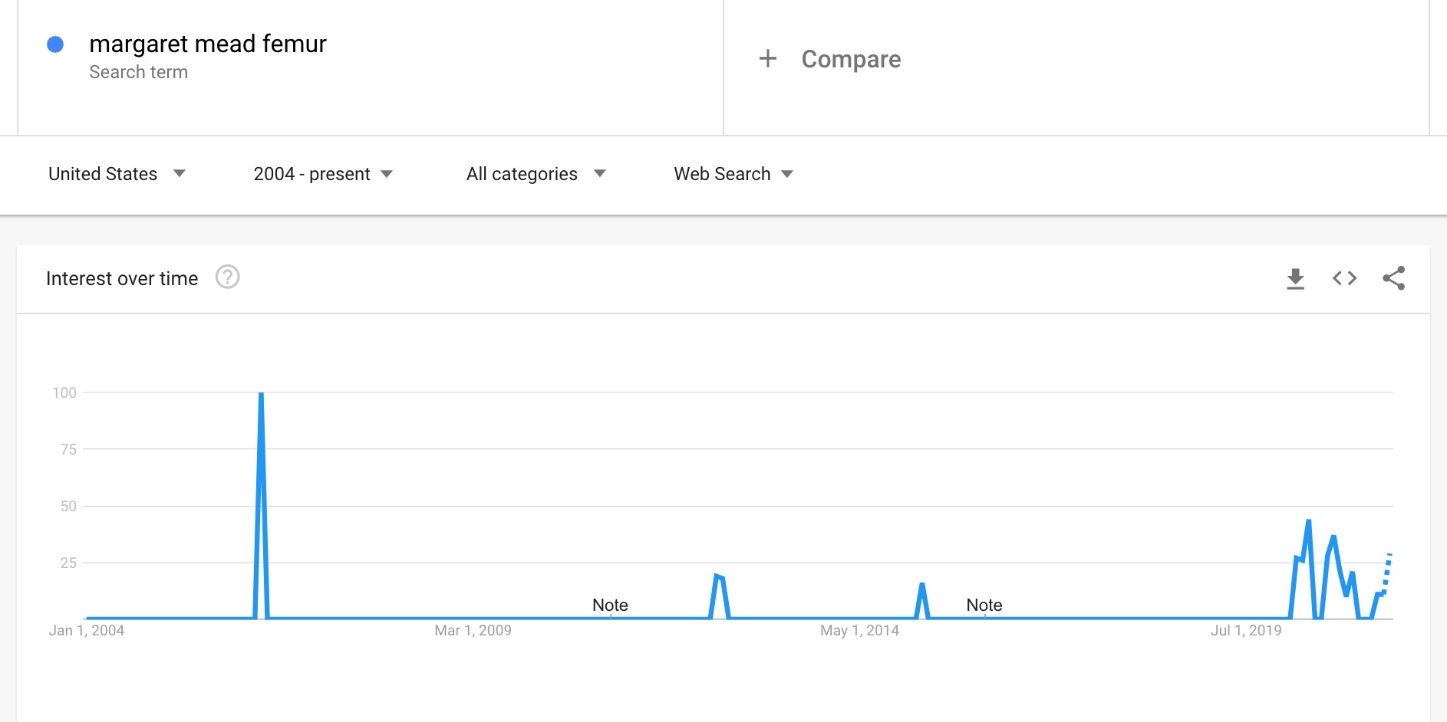Edit the margaret mead femur search term

[208, 44]
